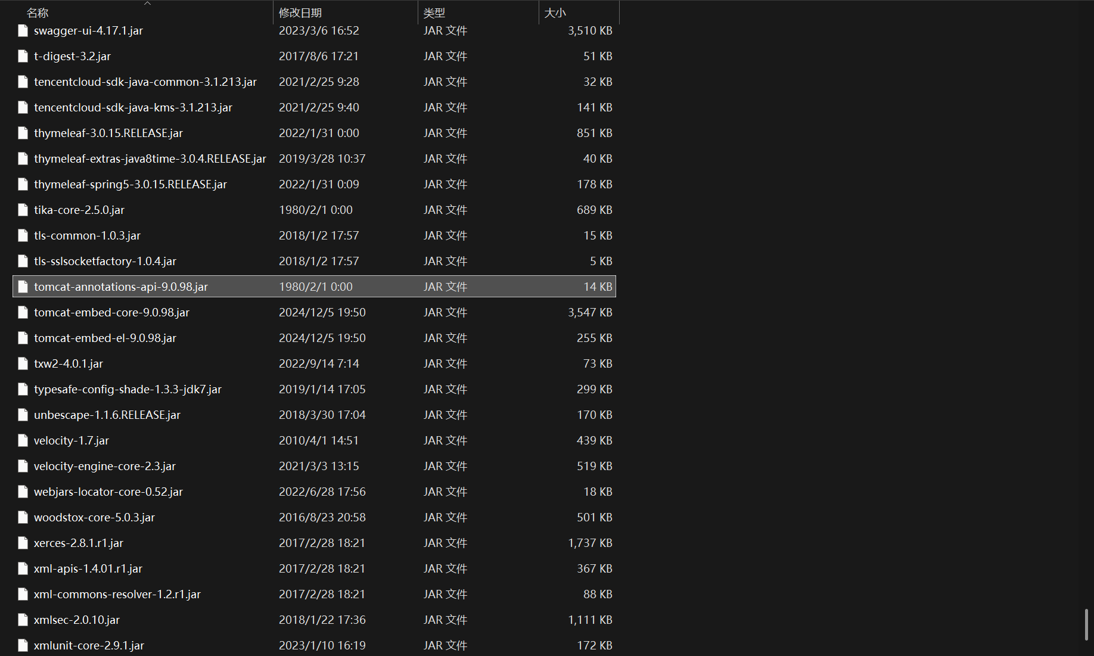Select the icon of woodstox-core-5.0.3.jar
The height and width of the screenshot is (656, 1094).
coord(23,517)
